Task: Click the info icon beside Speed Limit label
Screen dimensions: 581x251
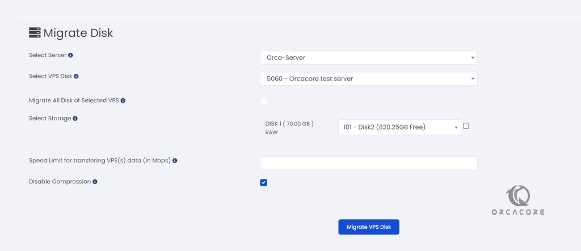Action: point(175,161)
